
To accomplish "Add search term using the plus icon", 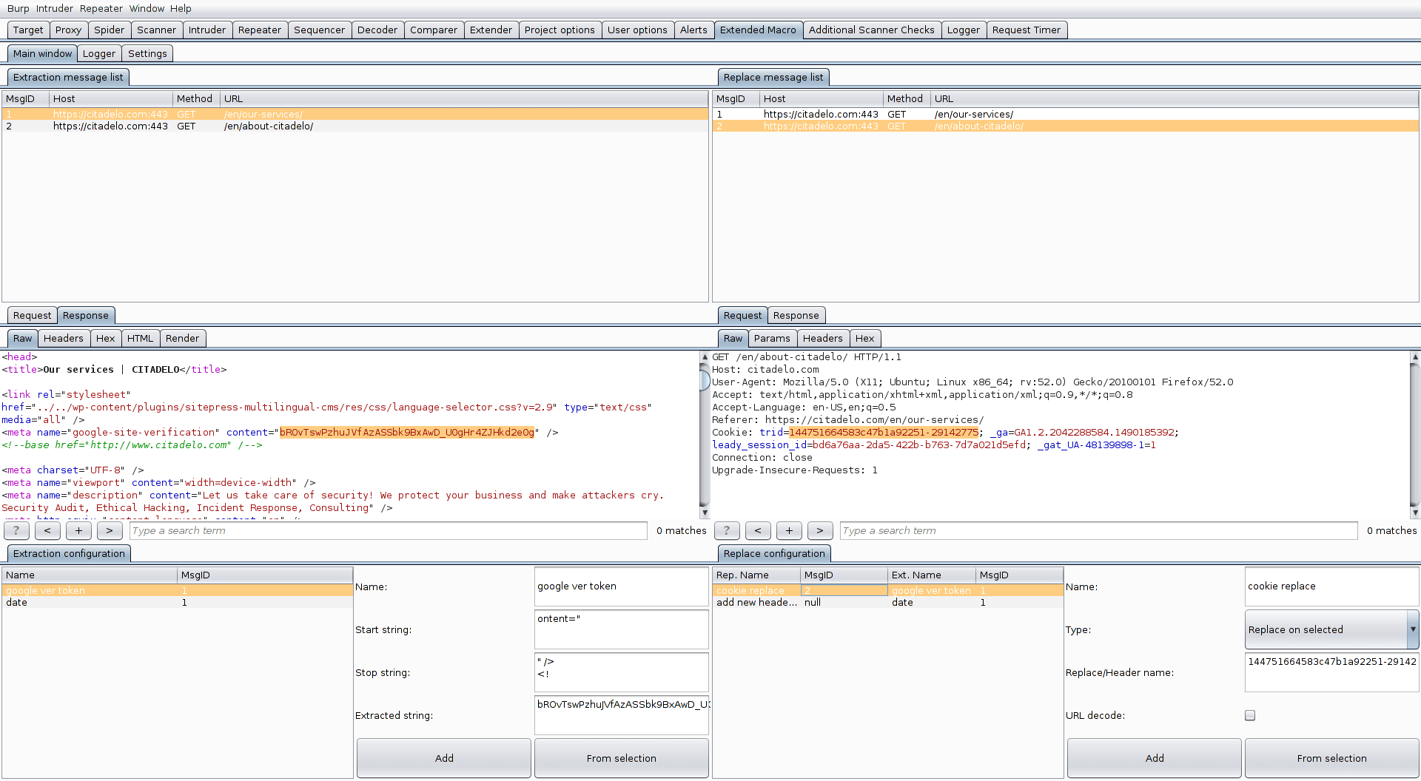I will pos(78,530).
